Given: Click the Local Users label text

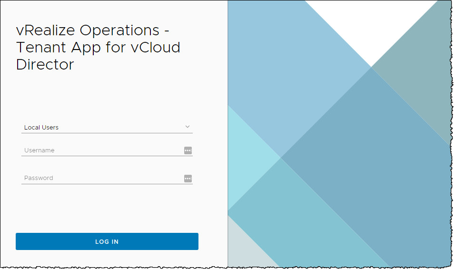Looking at the screenshot, I should pyautogui.click(x=41, y=128).
